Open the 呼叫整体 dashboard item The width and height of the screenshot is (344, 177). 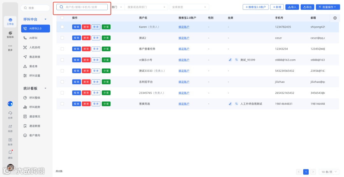point(36,98)
